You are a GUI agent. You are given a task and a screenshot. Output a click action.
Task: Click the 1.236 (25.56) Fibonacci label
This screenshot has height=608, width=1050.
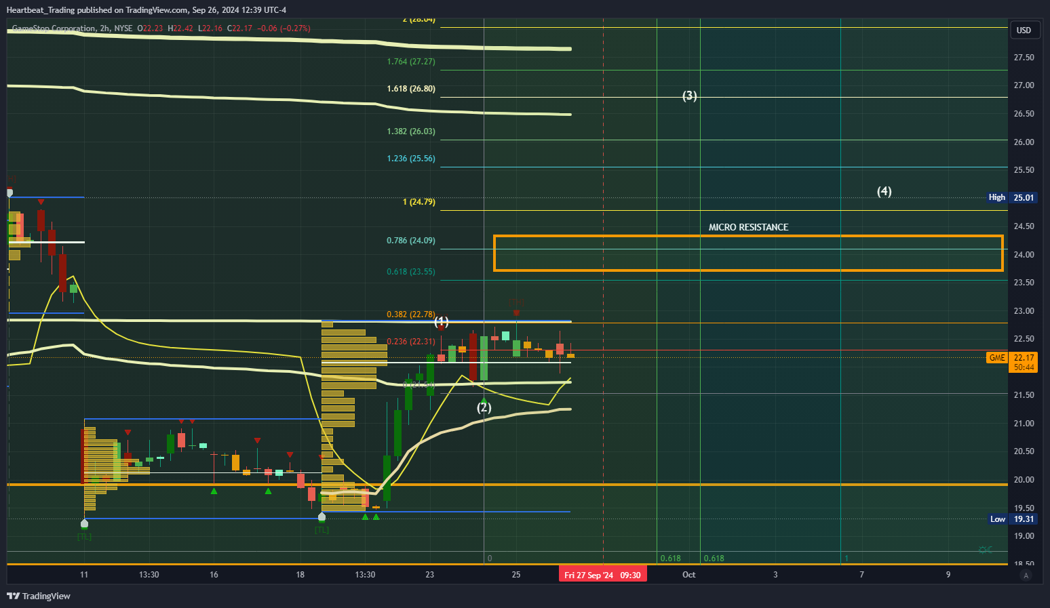[411, 159]
